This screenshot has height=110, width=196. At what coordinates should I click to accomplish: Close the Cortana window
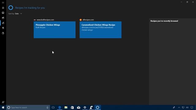193,2
